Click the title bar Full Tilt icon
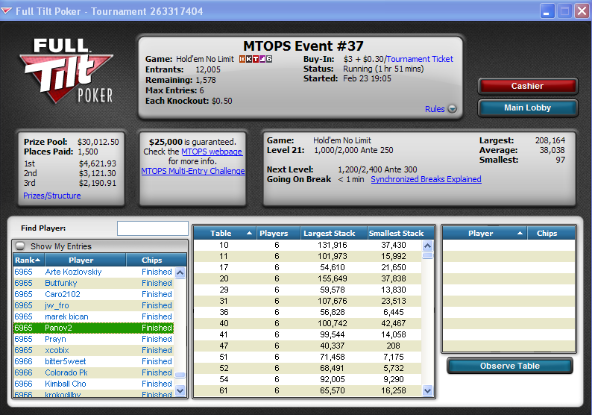This screenshot has width=592, height=415. [7, 11]
